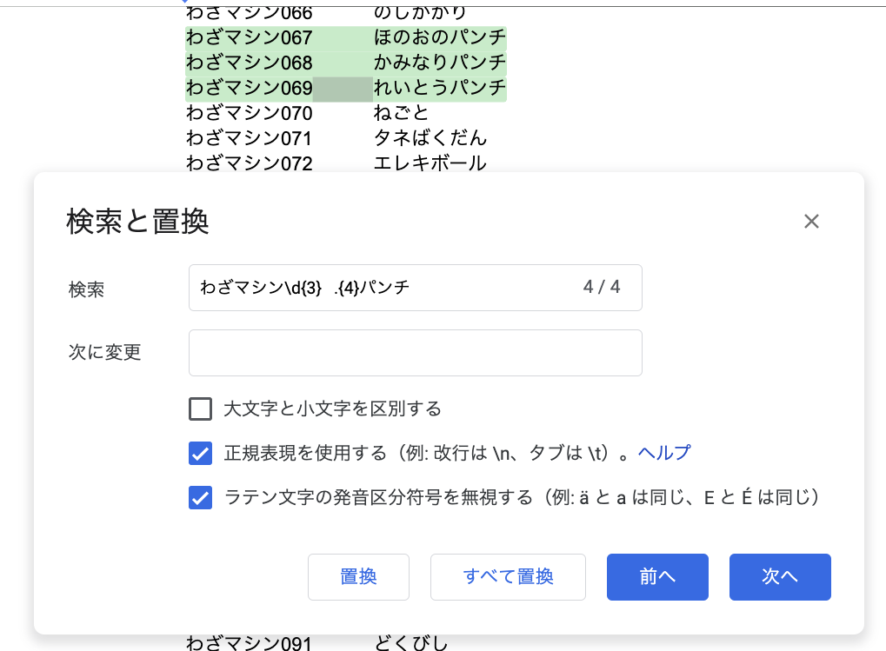Image resolution: width=886 pixels, height=651 pixels.
Task: Click the 検索と置換 dialog title
Action: [138, 222]
